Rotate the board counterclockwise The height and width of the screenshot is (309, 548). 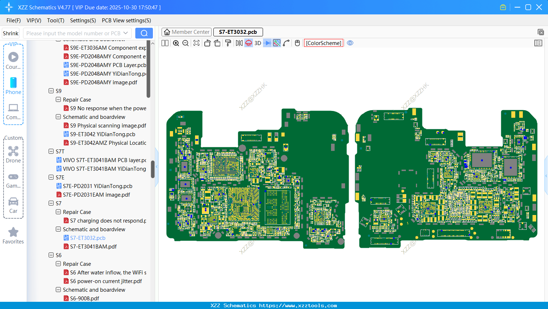point(207,43)
